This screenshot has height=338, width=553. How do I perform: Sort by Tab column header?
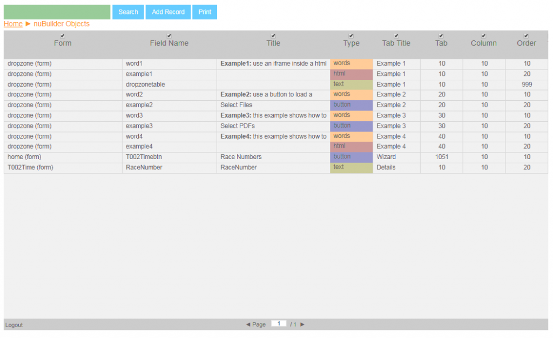441,43
